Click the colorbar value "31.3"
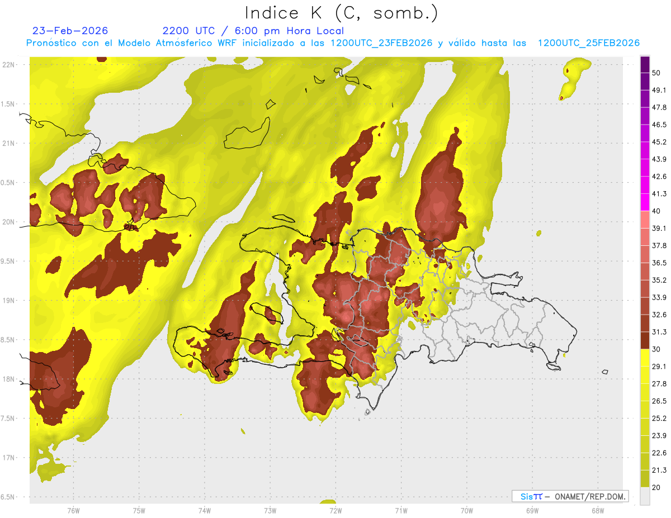The height and width of the screenshot is (518, 671). point(659,332)
